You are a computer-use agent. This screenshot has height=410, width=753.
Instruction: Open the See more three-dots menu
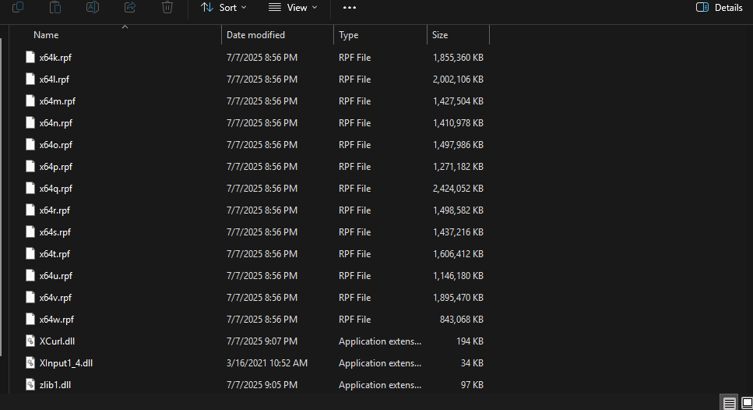click(350, 7)
